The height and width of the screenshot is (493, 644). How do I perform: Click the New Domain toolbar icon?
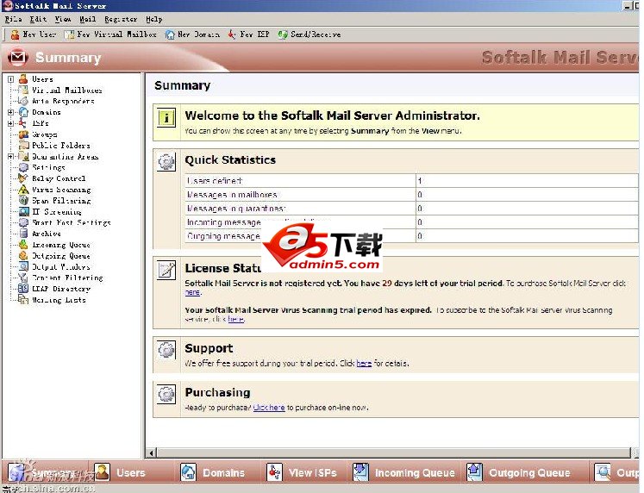(170, 34)
